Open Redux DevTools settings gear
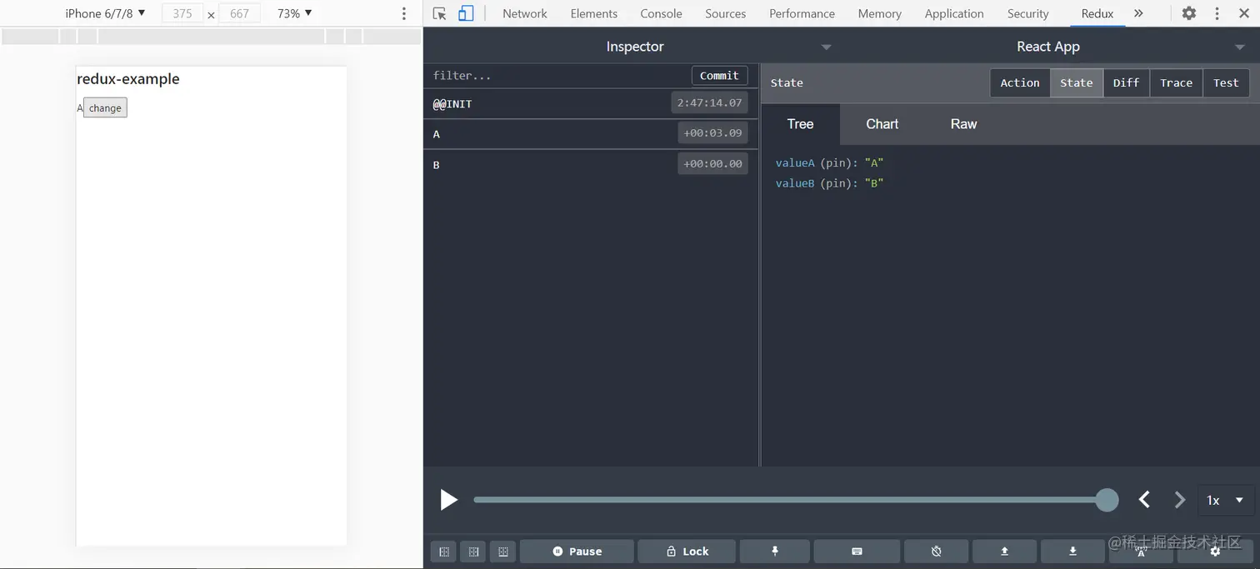 (x=1215, y=552)
